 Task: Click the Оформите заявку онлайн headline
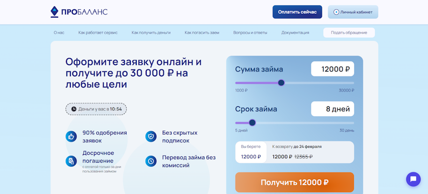click(133, 73)
